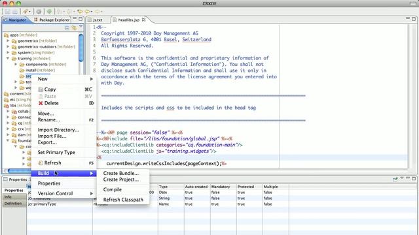
Task: Select the headlibs.jsp editor tab
Action: (x=129, y=20)
